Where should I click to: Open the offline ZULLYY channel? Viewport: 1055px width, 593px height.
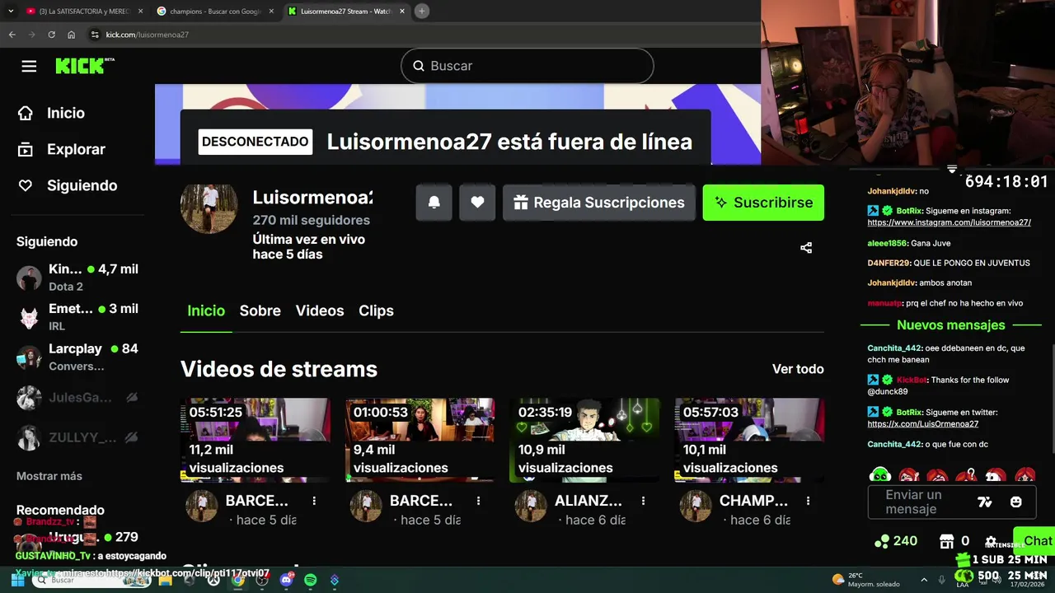[77, 437]
